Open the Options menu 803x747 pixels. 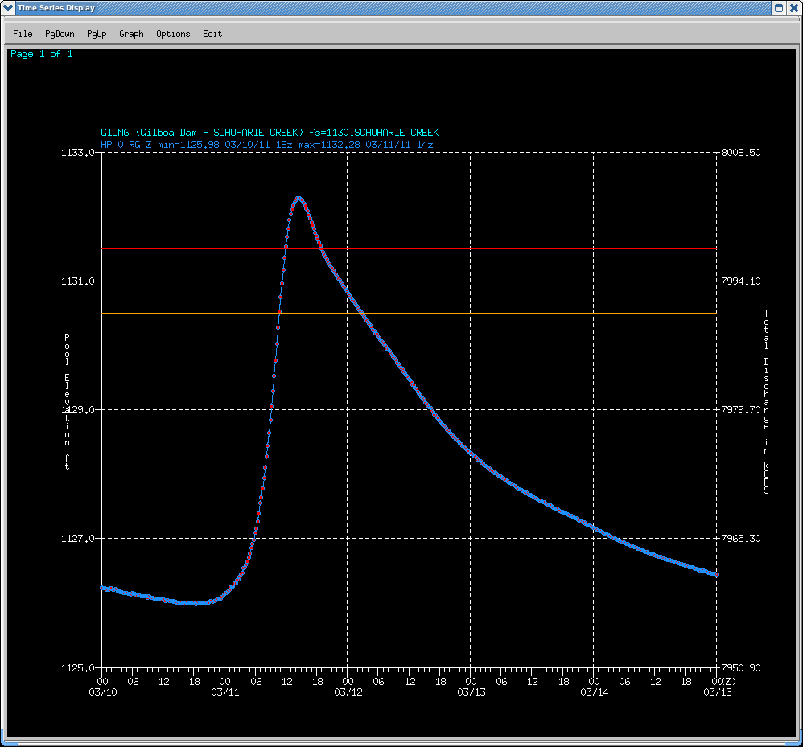(173, 34)
